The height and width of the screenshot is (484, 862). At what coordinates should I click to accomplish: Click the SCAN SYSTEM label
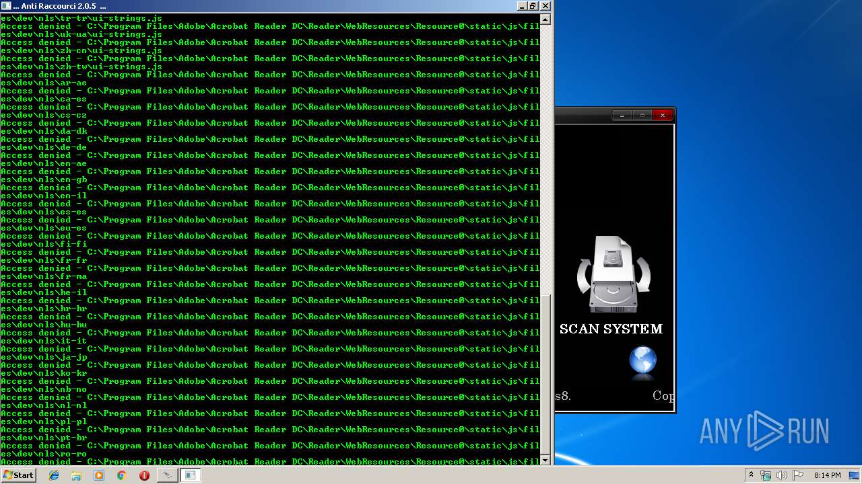[x=611, y=329]
